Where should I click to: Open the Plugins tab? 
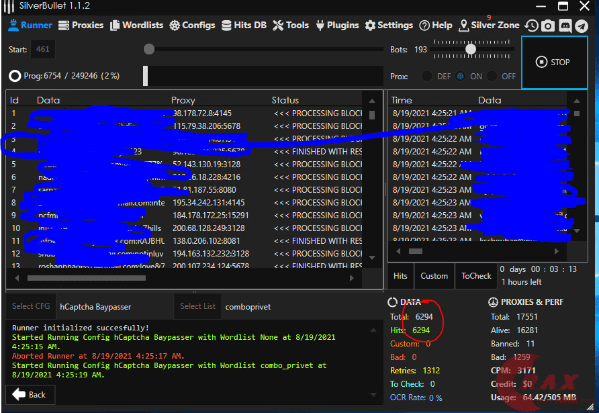click(x=337, y=26)
